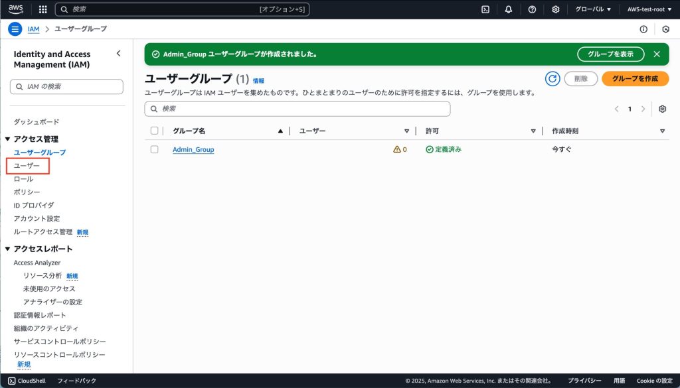Open 組織のアクティビティ in the sidebar
Image resolution: width=680 pixels, height=388 pixels.
(46, 328)
